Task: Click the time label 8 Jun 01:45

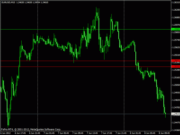Action: [x=135, y=133]
